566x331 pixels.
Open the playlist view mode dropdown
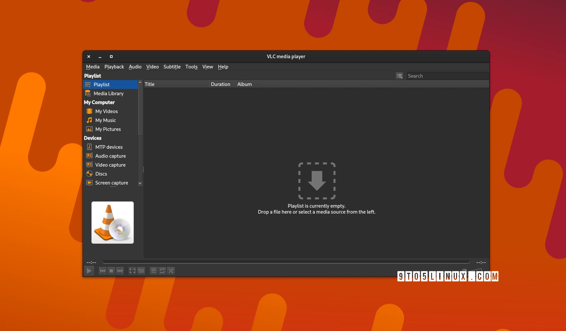tap(399, 76)
